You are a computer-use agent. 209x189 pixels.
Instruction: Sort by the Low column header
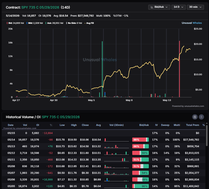click(62, 125)
